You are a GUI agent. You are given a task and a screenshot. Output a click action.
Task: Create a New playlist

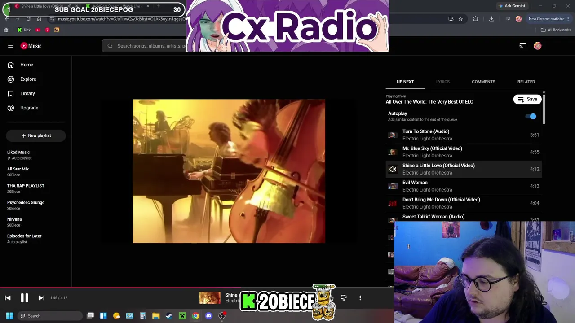tap(36, 135)
